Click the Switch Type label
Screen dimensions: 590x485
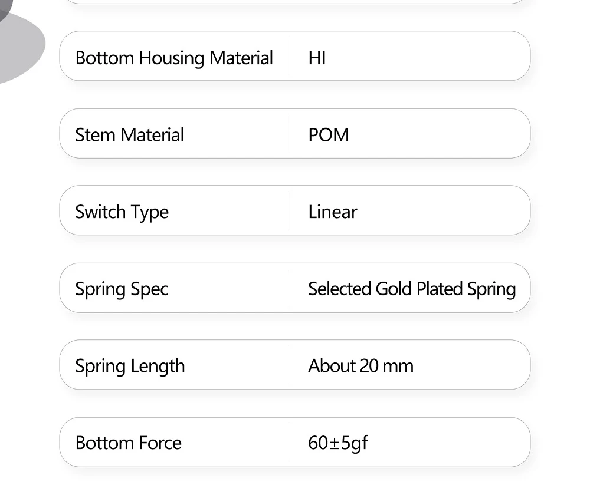pyautogui.click(x=122, y=213)
